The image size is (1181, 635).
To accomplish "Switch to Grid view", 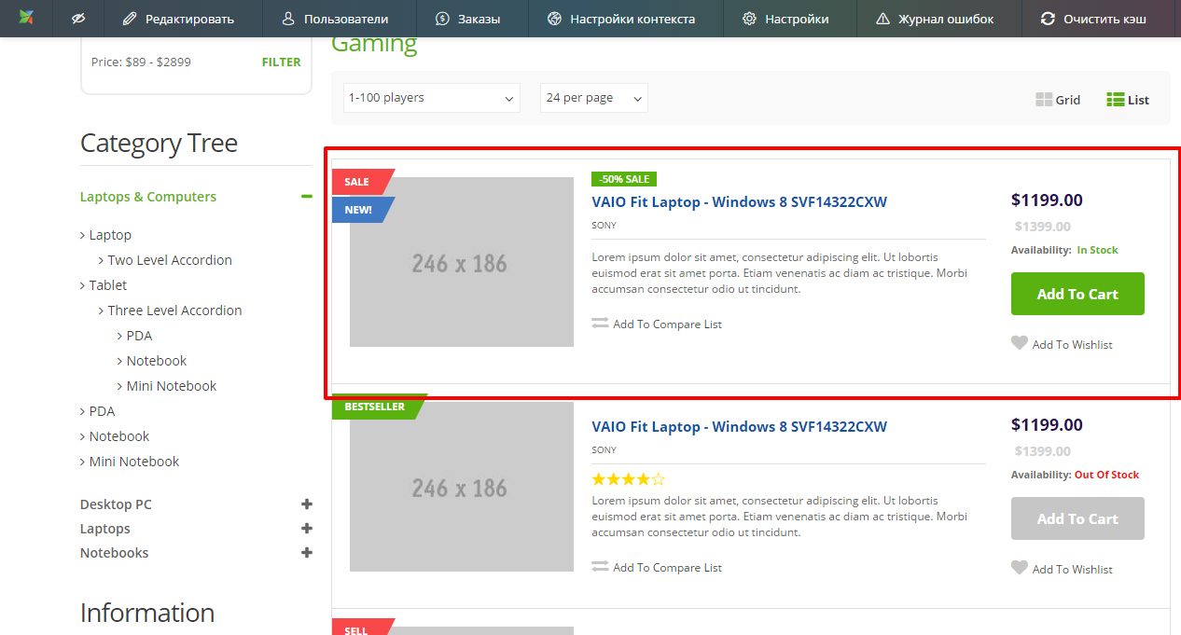I will (x=1058, y=100).
